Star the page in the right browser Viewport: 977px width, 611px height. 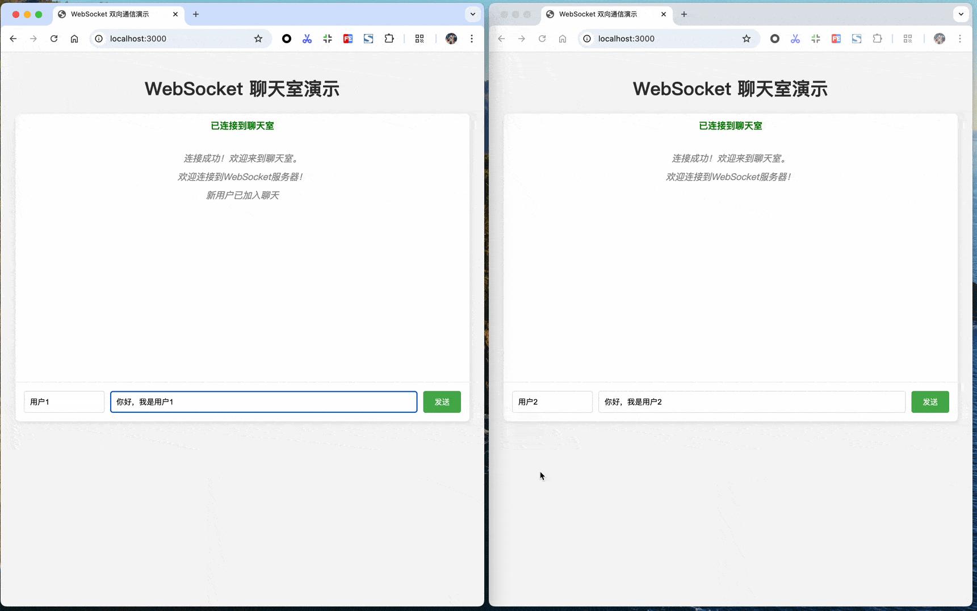coord(747,39)
